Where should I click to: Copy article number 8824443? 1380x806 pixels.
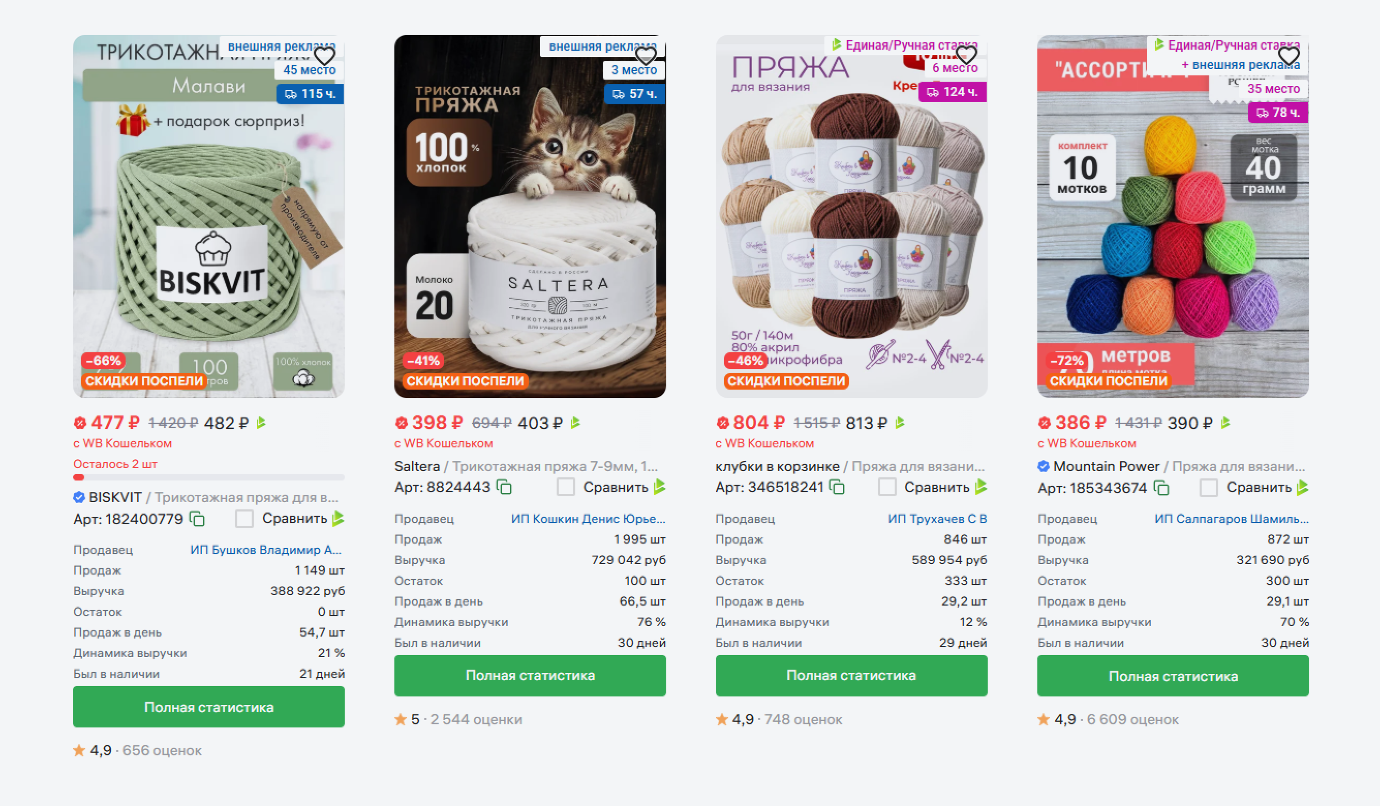coord(504,487)
